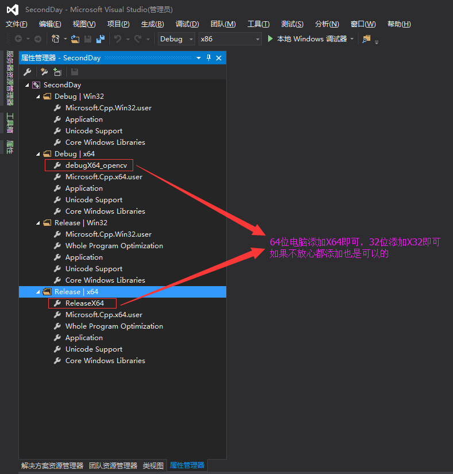Viewport: 453px width, 474px height.
Task: Close the Property Manager panel
Action: click(219, 58)
